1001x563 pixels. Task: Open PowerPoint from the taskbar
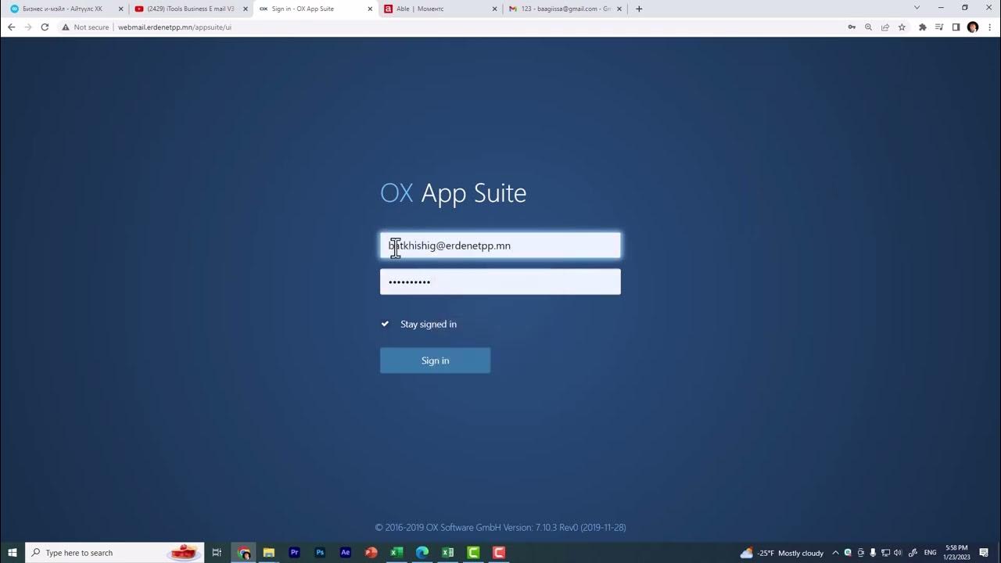pyautogui.click(x=371, y=553)
